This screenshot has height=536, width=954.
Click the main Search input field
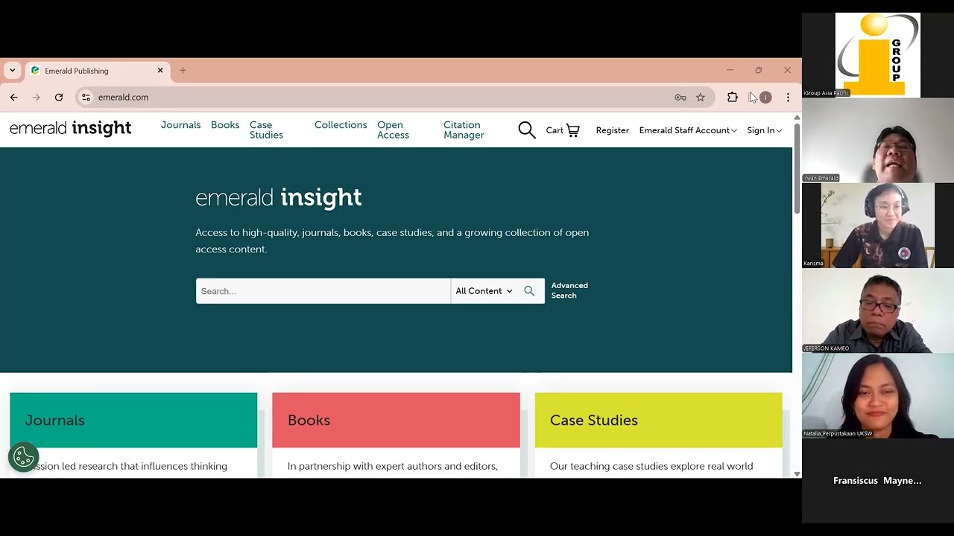323,291
